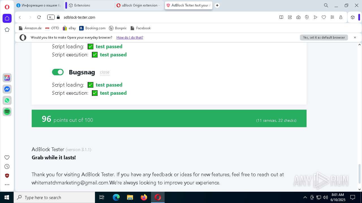The width and height of the screenshot is (362, 203).
Task: Search open tabs with the magnifier
Action: point(326,5)
